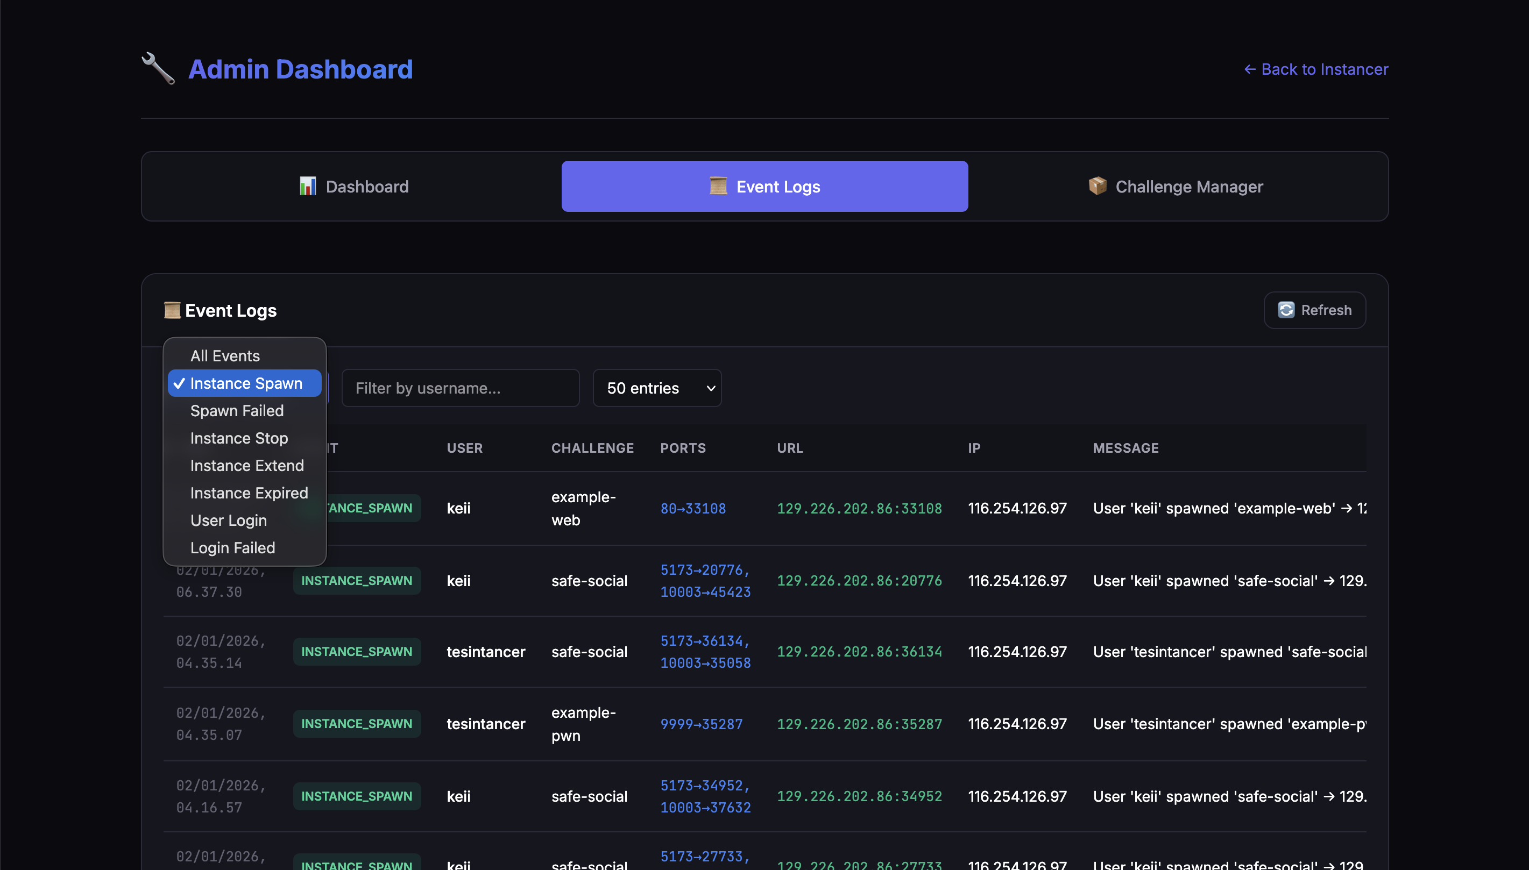Click the Refresh button
Screen dimensions: 1529x870
[1314, 310]
